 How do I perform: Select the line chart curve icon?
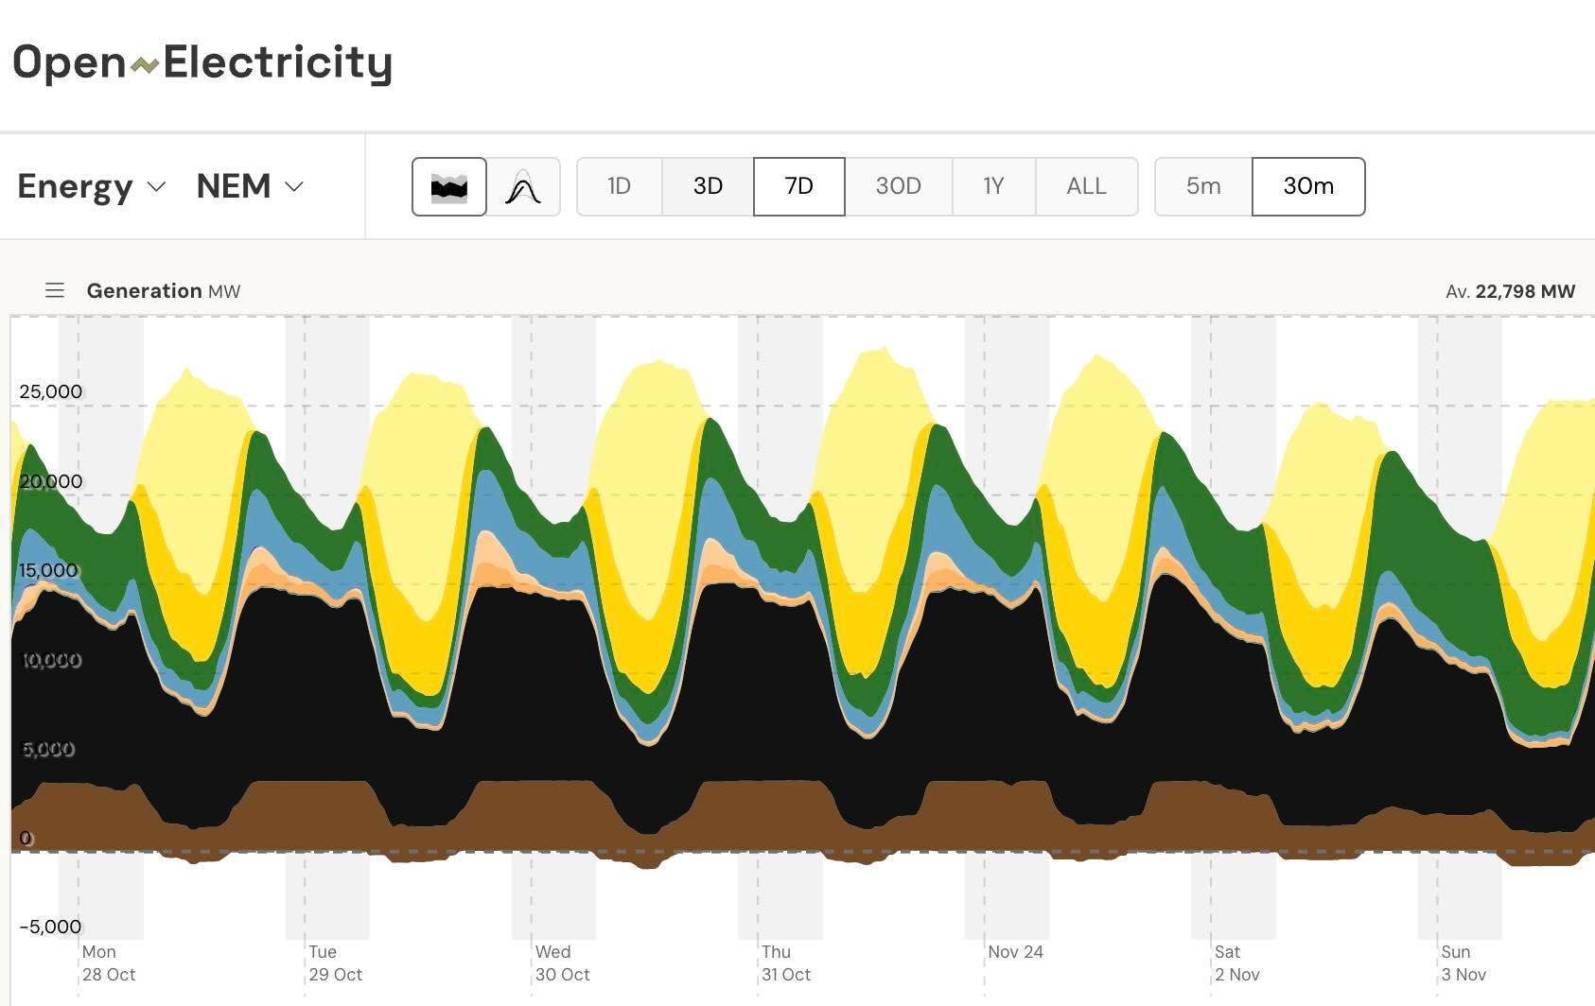click(523, 187)
